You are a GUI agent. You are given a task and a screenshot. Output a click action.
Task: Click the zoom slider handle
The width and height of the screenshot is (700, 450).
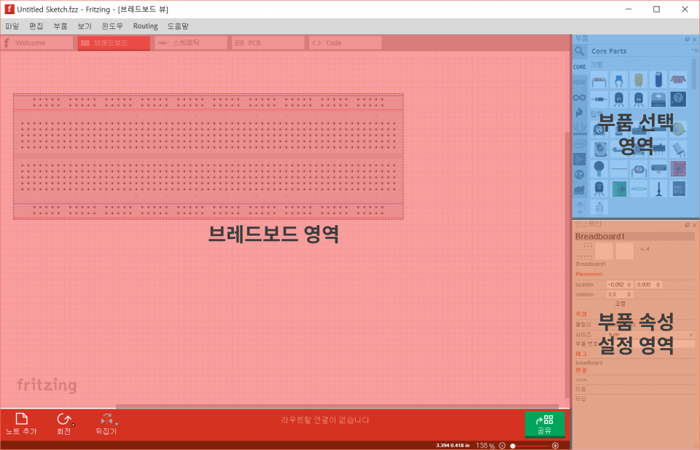(513, 446)
